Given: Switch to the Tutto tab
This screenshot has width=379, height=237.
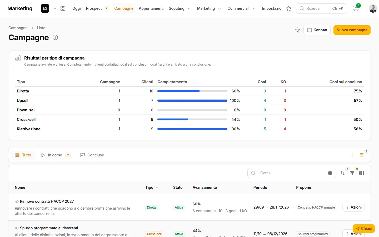Looking at the screenshot, I should [23, 155].
